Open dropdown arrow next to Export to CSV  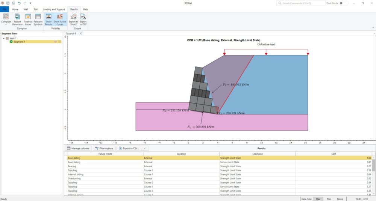(x=145, y=148)
